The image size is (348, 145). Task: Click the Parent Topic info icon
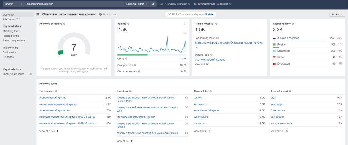point(211,55)
